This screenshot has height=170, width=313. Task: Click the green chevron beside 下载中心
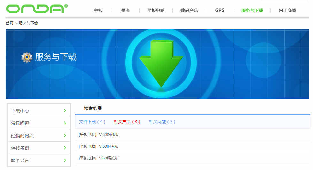coord(65,110)
